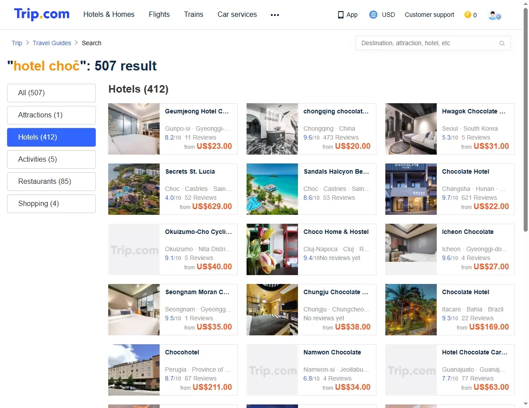The image size is (529, 408).
Task: Focus the destination search field
Action: (433, 43)
